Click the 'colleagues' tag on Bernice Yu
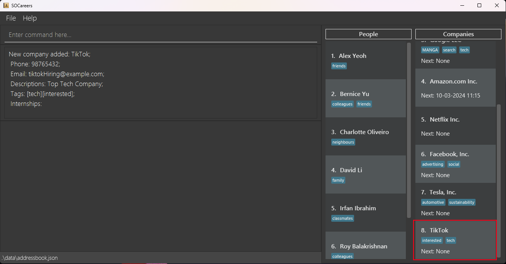506x264 pixels. click(342, 104)
